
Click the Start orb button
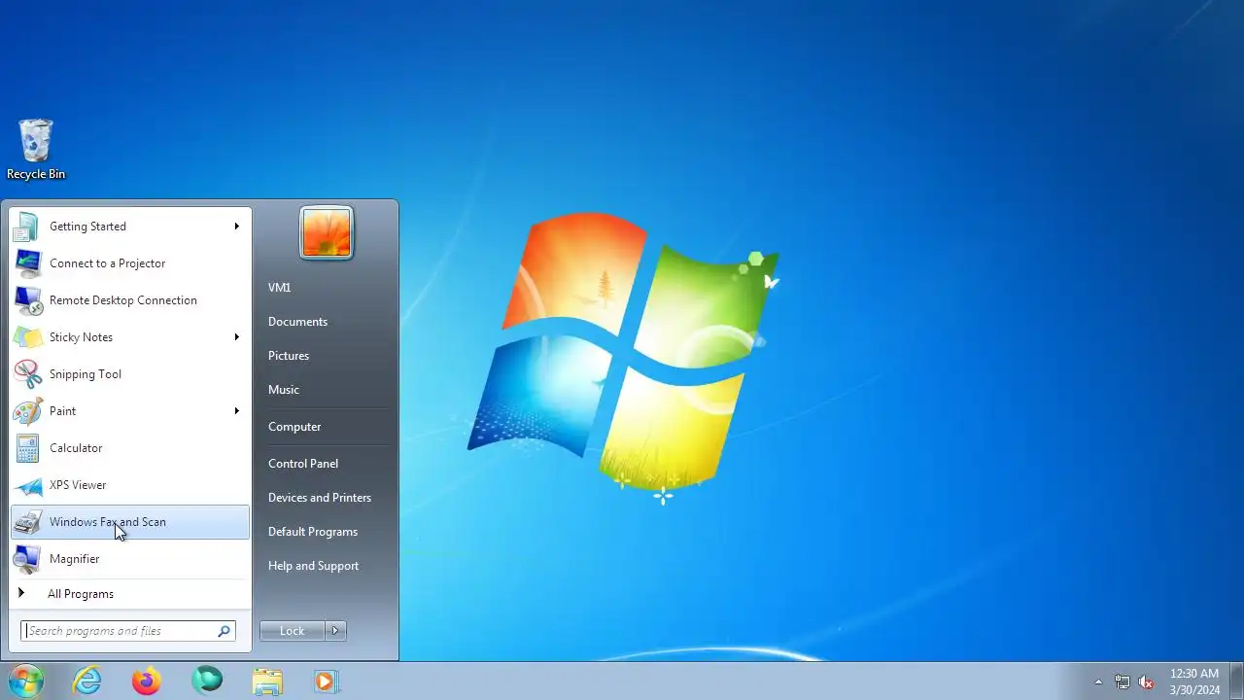26,681
